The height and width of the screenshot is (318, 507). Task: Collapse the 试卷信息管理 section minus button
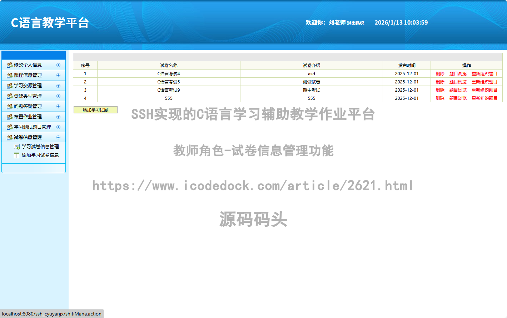tap(58, 138)
